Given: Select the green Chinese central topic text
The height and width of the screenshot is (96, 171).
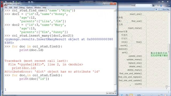Looking at the screenshot, I should (x=159, y=54).
